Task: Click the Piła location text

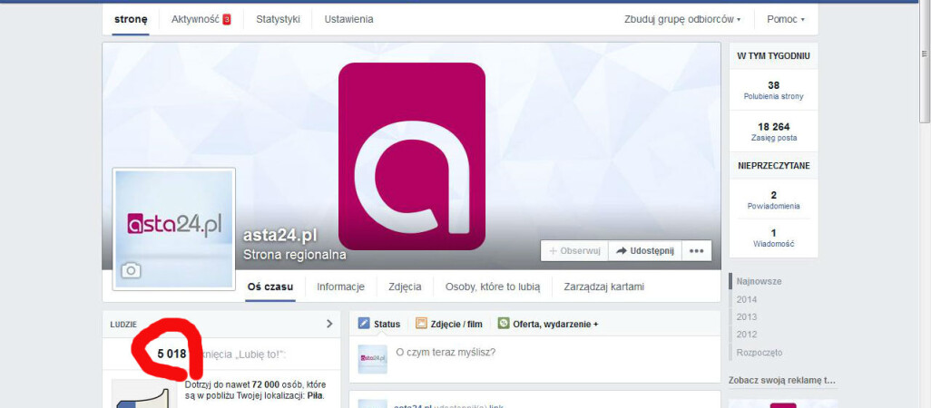Action: pos(315,395)
